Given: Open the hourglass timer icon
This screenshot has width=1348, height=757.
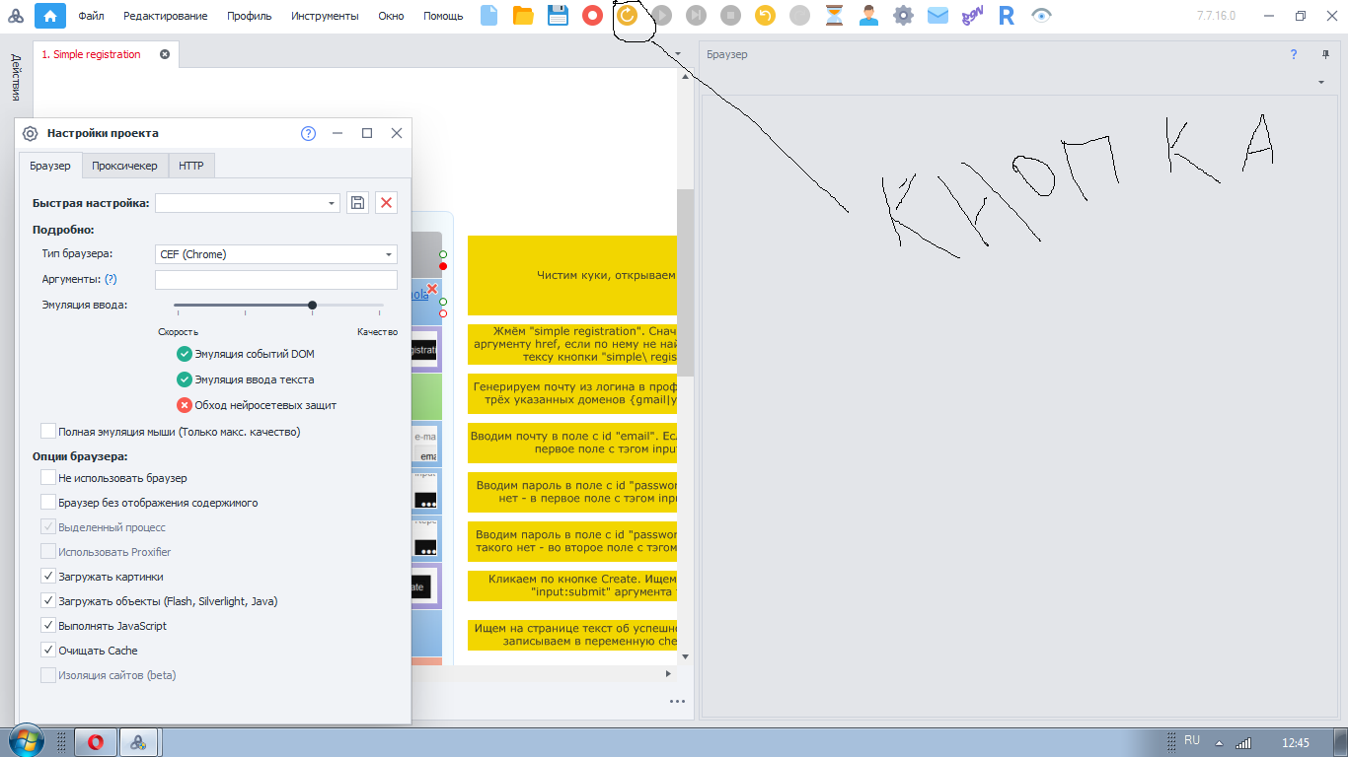Looking at the screenshot, I should pyautogui.click(x=835, y=15).
